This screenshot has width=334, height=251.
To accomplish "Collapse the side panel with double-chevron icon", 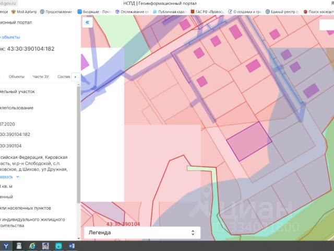I will point(87,22).
